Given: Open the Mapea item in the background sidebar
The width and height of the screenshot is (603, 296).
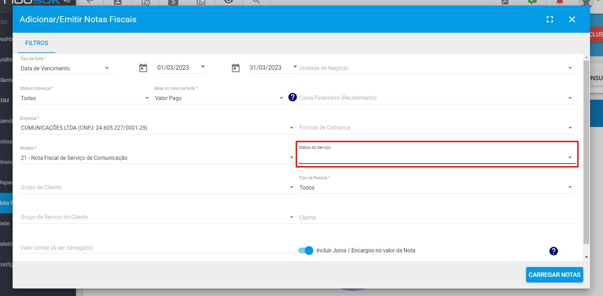Looking at the screenshot, I should (6, 182).
